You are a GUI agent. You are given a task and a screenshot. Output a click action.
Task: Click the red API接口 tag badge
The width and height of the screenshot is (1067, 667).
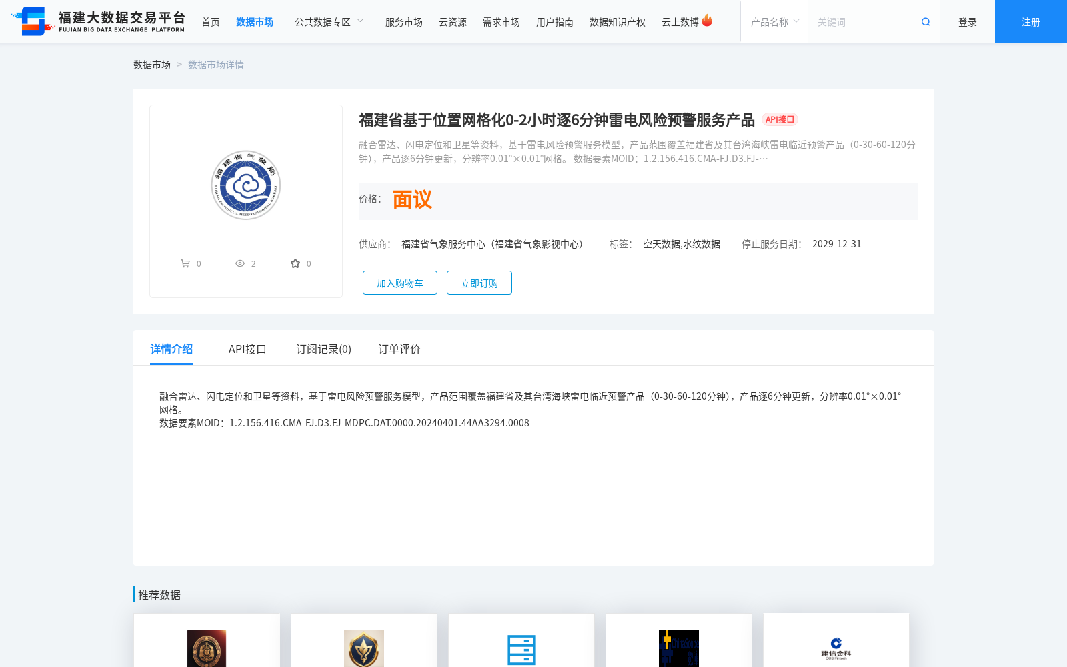point(780,119)
